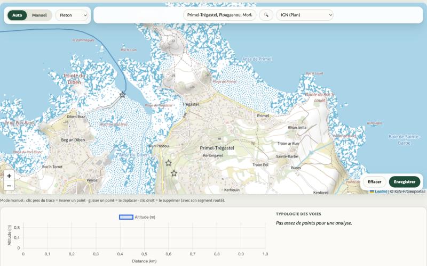Viewport: 427px width, 266px height.
Task: Click the Roc'h Torret map label
Action: (52, 167)
